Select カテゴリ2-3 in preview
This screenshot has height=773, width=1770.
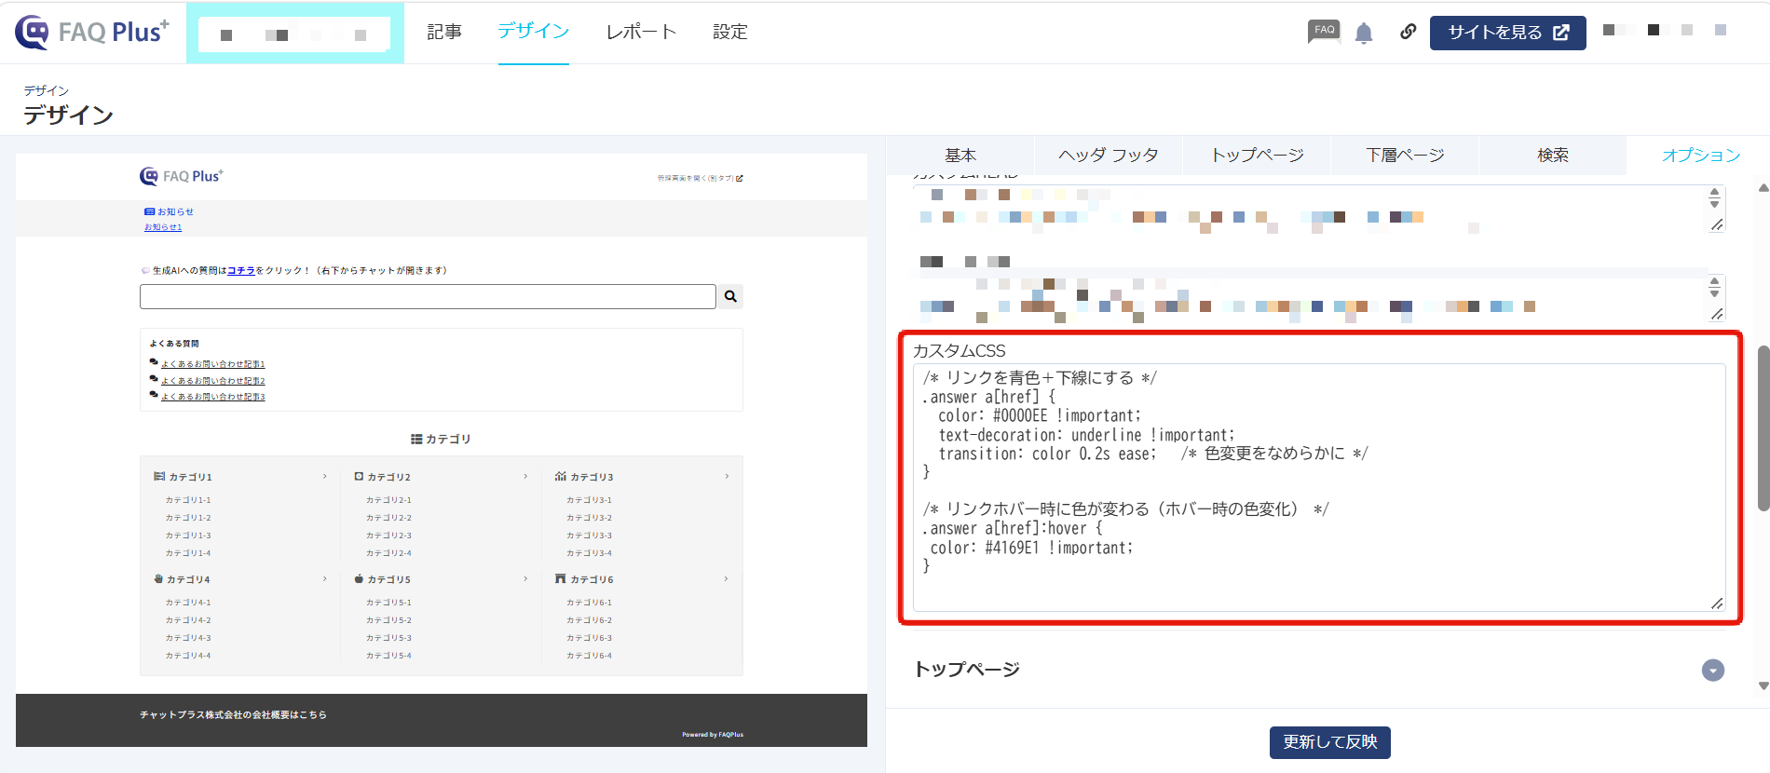pyautogui.click(x=388, y=536)
